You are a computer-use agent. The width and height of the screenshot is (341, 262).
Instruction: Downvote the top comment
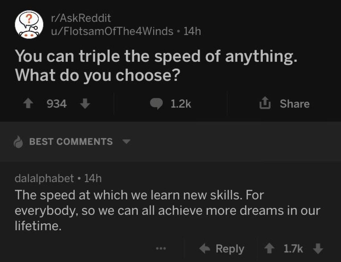coord(318,248)
